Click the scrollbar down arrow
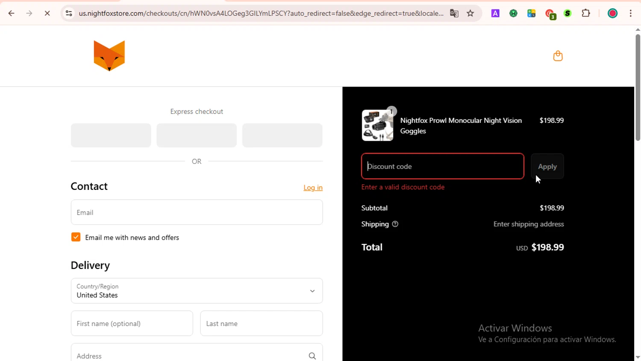641x361 pixels. (x=638, y=357)
